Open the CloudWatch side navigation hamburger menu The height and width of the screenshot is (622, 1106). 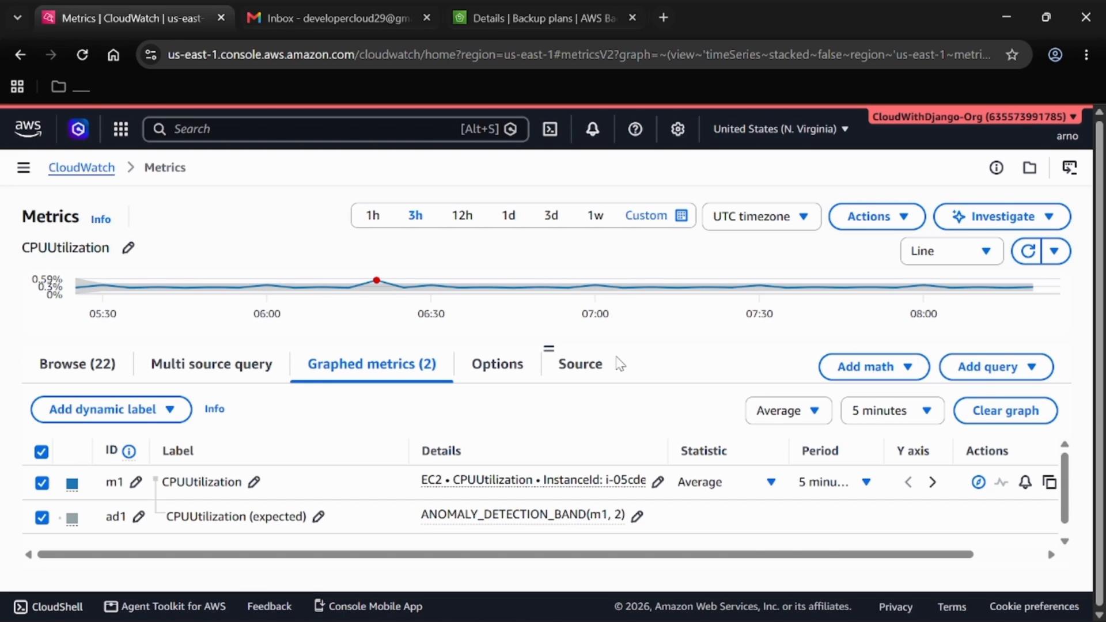pos(24,168)
